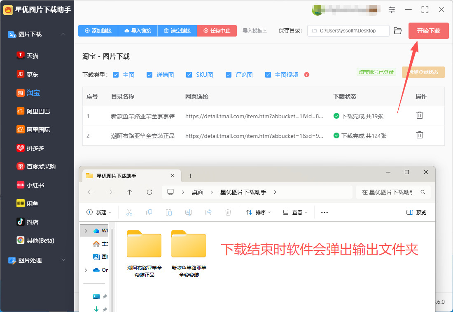Select the Taobao (淘宝) sidebar entry

point(28,92)
